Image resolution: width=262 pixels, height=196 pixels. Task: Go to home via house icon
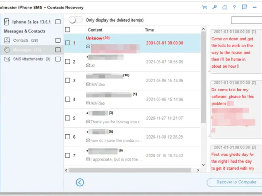pyautogui.click(x=224, y=7)
